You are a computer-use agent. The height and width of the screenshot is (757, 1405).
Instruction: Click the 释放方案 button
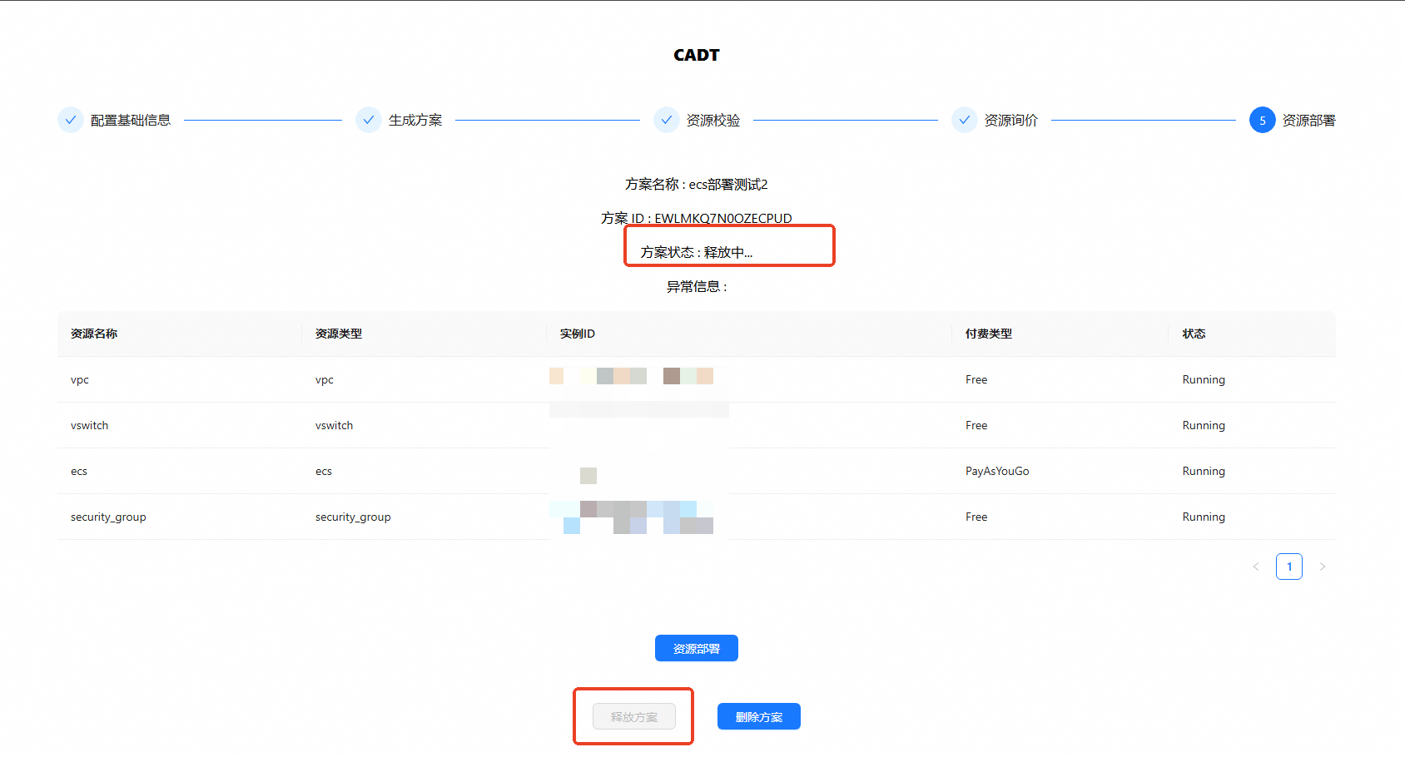click(x=634, y=716)
